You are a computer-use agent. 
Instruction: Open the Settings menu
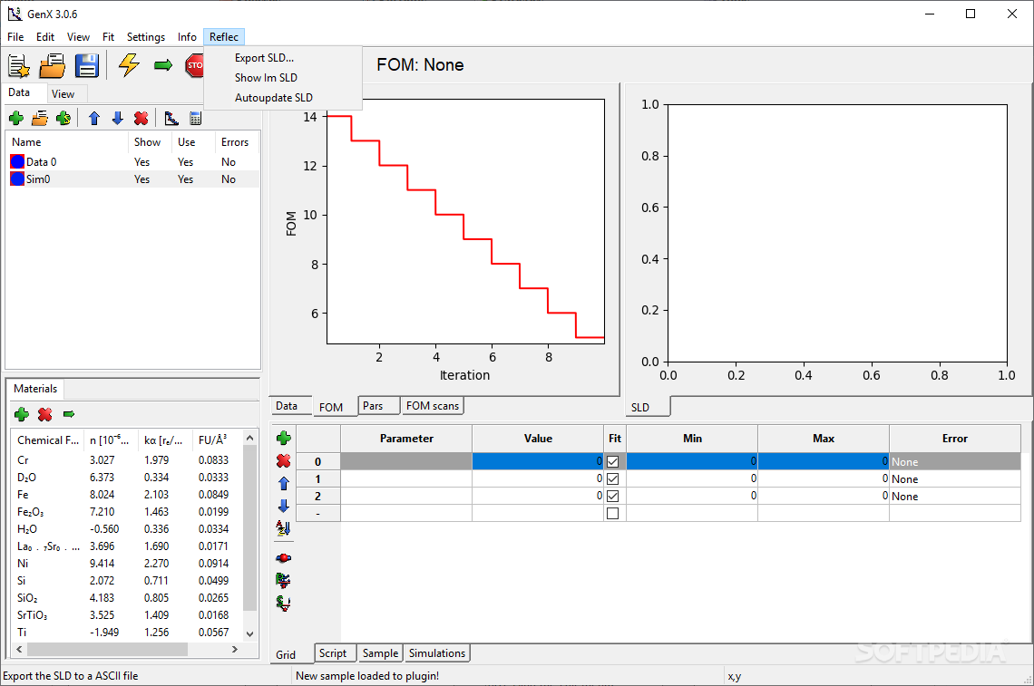pos(146,37)
